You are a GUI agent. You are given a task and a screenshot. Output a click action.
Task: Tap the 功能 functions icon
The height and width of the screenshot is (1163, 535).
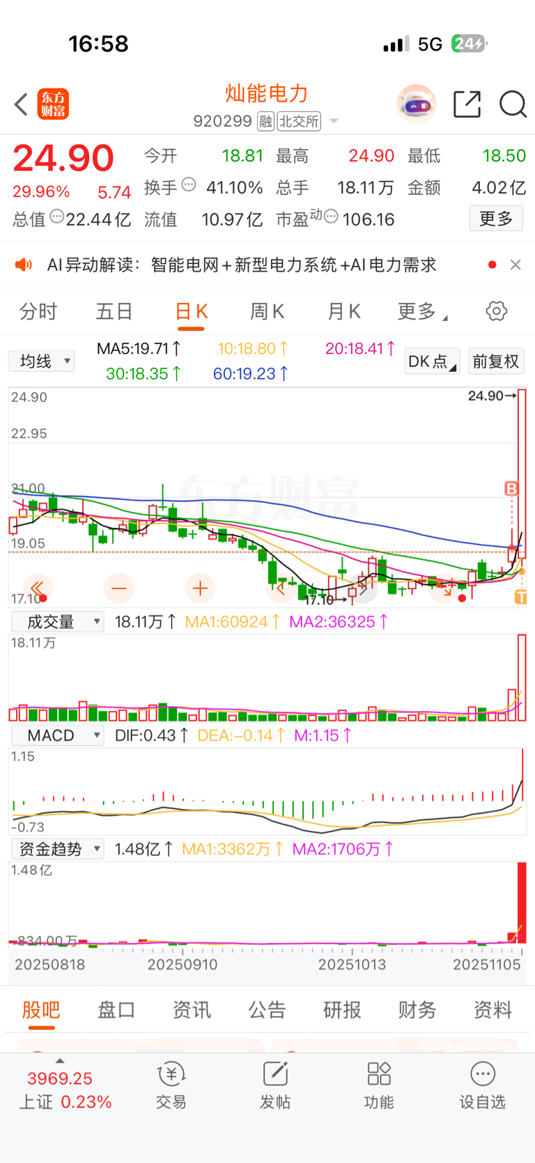tap(379, 1085)
